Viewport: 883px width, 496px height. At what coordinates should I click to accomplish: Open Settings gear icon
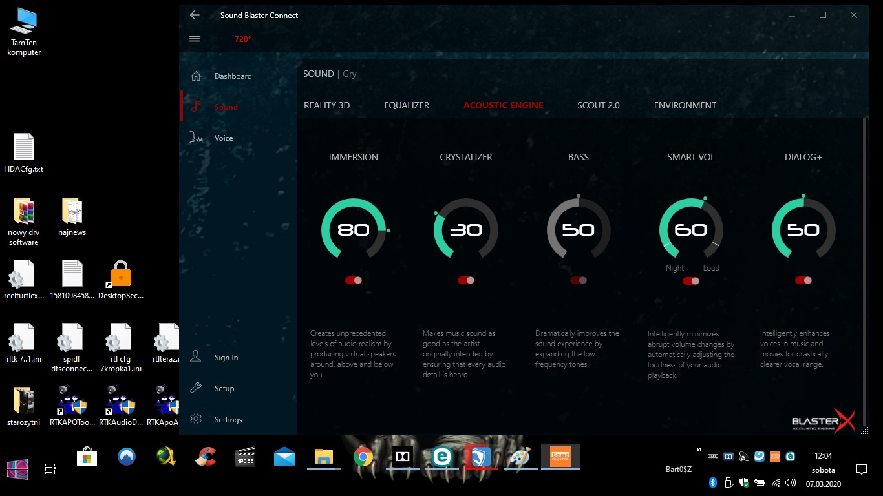point(196,420)
